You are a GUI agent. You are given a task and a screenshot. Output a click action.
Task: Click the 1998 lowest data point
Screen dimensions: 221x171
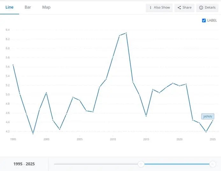33,133
